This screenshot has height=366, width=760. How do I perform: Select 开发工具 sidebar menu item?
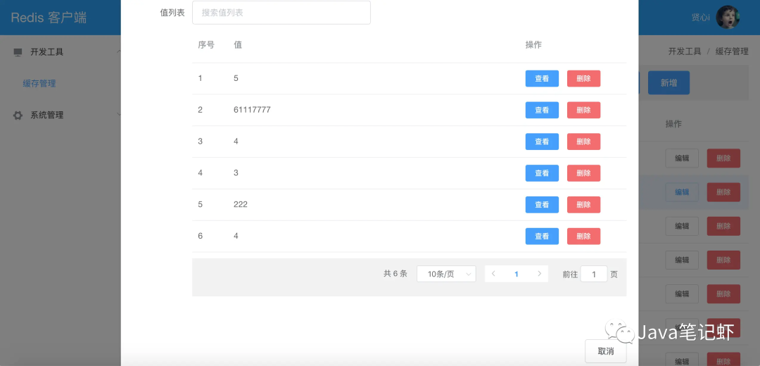tap(47, 52)
